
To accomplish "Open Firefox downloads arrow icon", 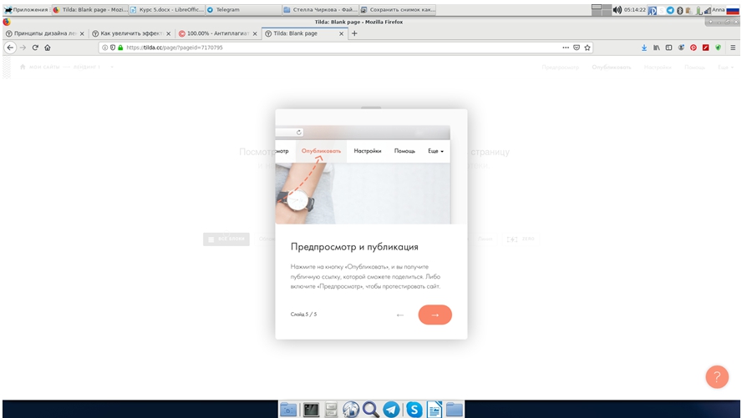I will 644,48.
